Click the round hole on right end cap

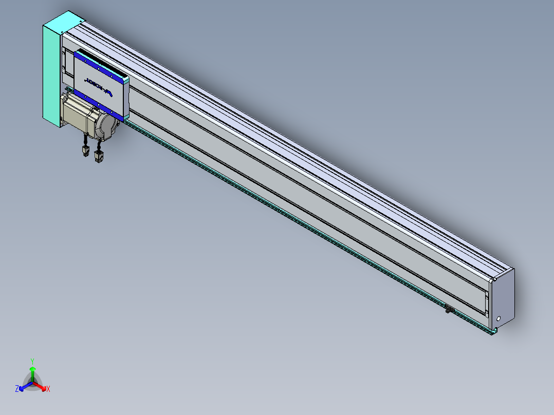point(498,318)
